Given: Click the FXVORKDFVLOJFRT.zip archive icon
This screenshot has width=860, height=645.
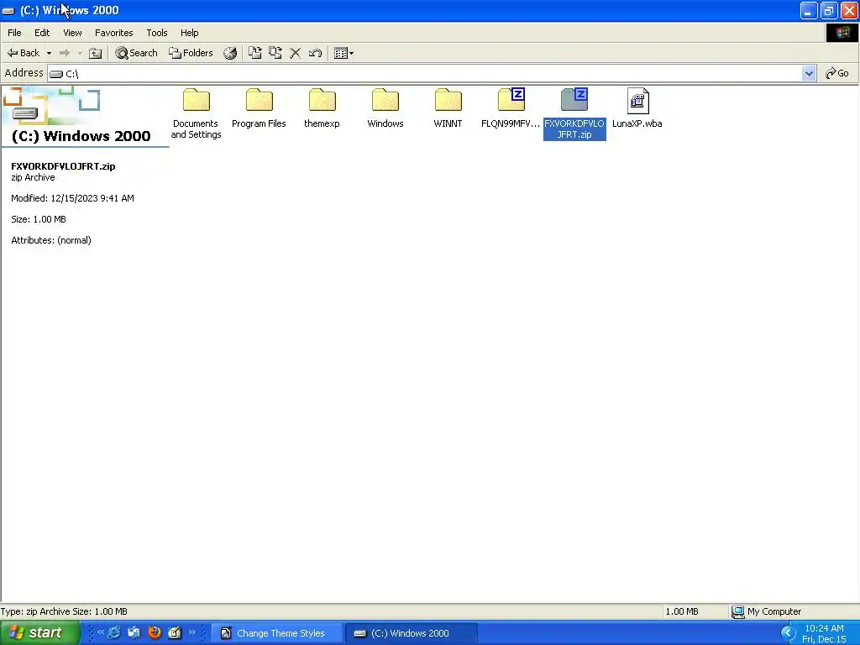Looking at the screenshot, I should click(574, 101).
